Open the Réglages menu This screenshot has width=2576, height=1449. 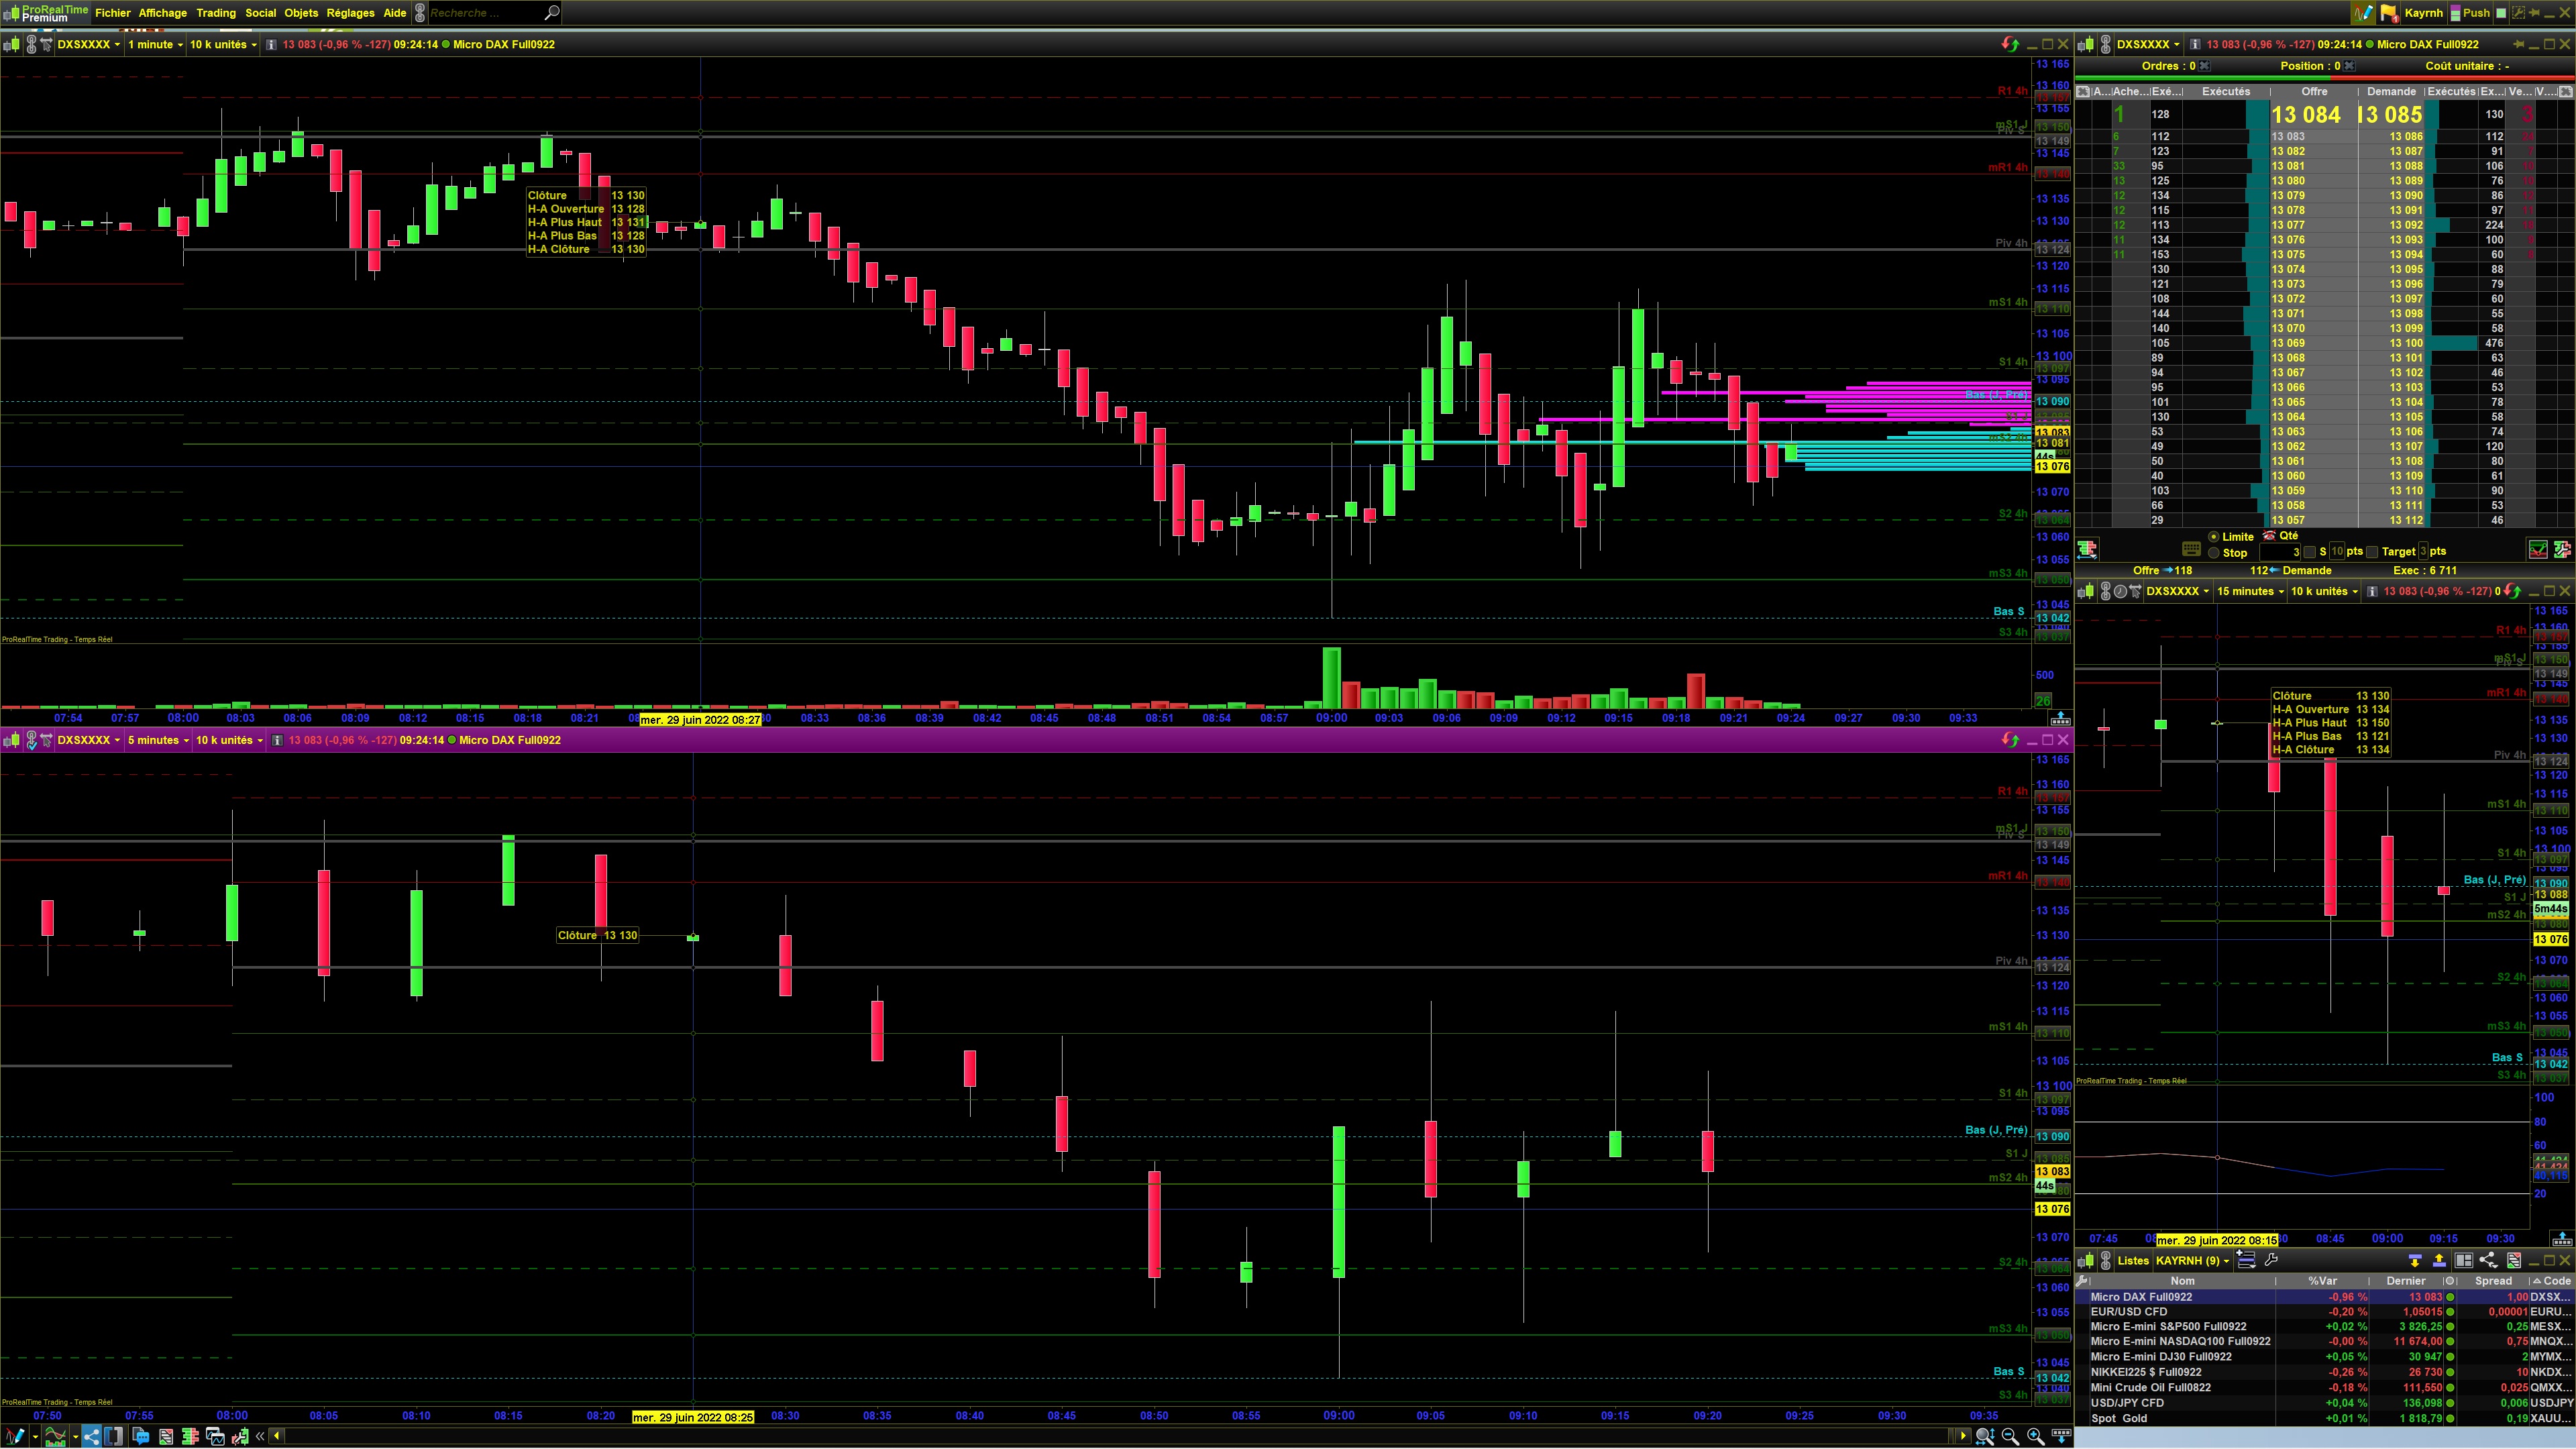click(350, 13)
